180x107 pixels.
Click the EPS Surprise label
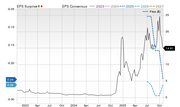click(x=27, y=6)
